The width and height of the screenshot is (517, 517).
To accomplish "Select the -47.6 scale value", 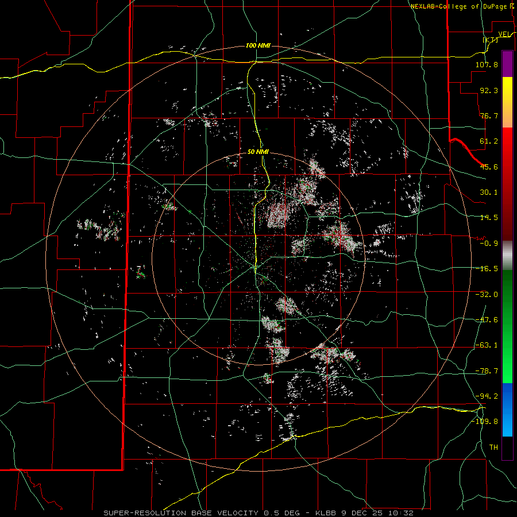I will (487, 320).
